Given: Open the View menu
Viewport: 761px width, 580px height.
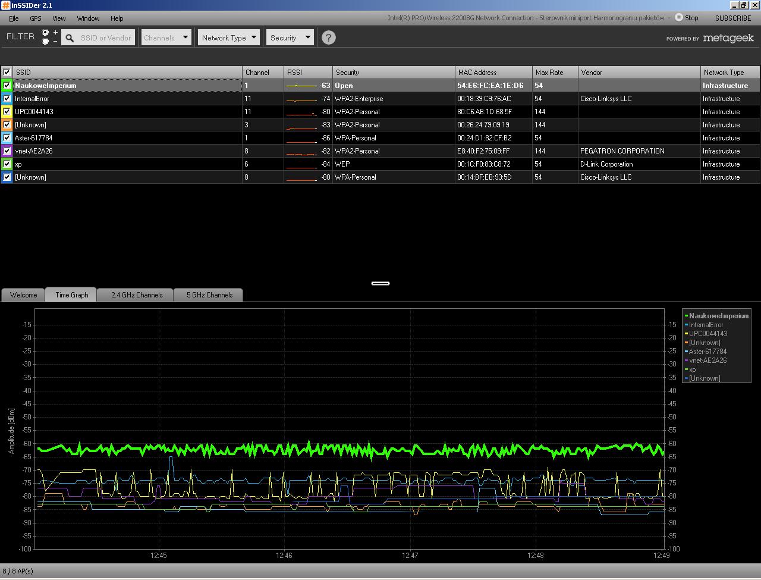Looking at the screenshot, I should [59, 18].
